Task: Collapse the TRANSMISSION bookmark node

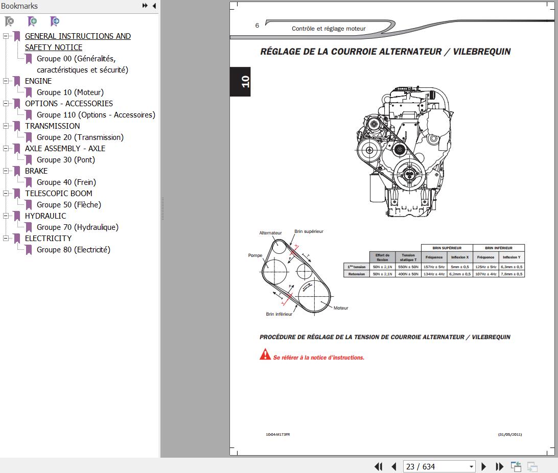Action: coord(6,126)
